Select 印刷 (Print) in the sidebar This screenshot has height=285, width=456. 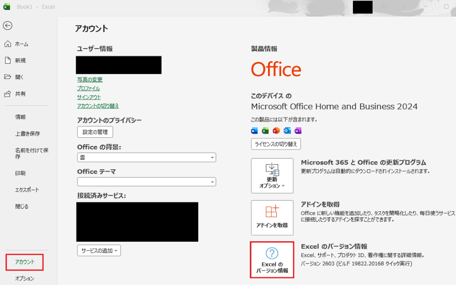(20, 173)
